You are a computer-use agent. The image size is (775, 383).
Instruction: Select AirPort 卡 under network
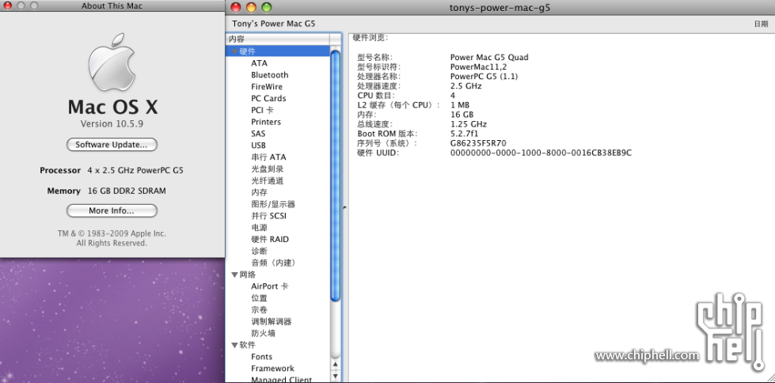pos(269,286)
